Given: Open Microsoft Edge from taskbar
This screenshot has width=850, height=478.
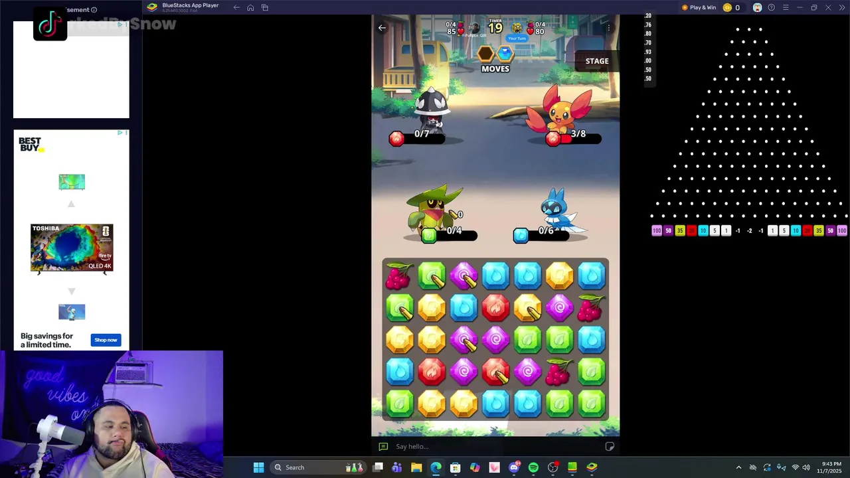Looking at the screenshot, I should point(436,467).
